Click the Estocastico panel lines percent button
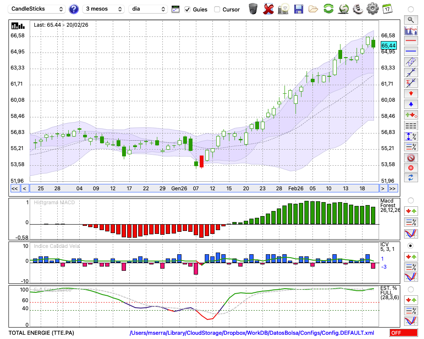Image resolution: width=424 pixels, height=339 pixels. tap(411, 311)
